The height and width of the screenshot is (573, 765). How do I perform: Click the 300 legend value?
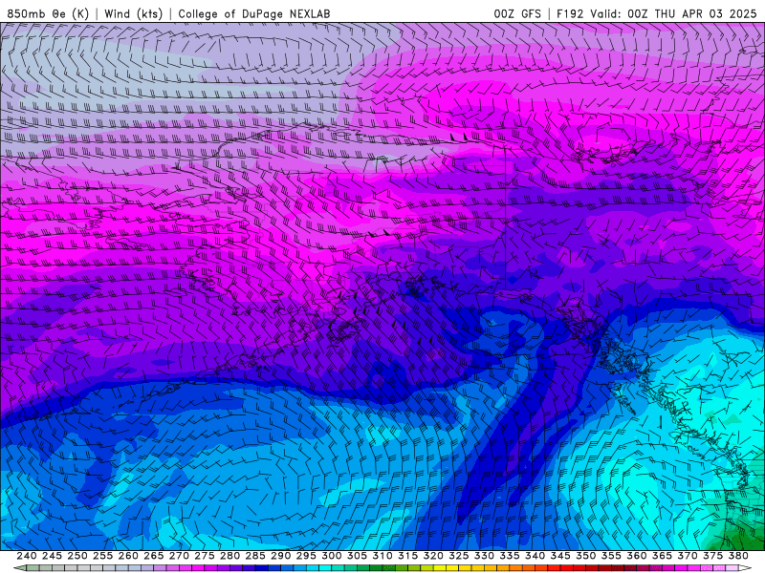(x=331, y=556)
